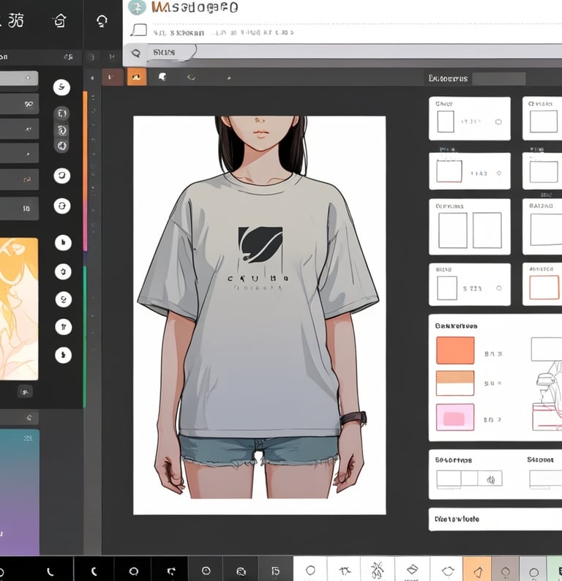Switch to the Bluns tab

point(163,52)
